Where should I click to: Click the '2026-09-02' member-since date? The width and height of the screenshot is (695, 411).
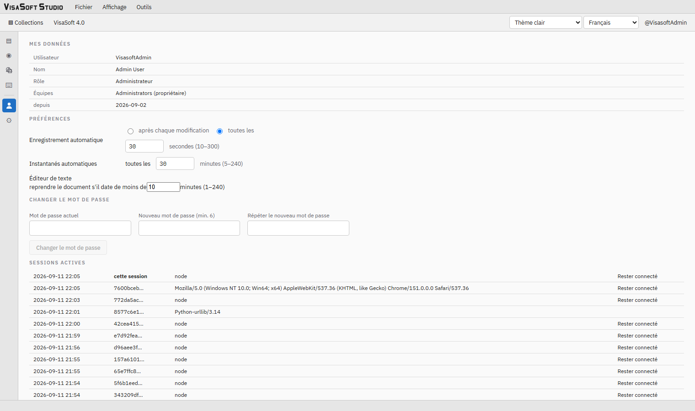[x=131, y=105]
